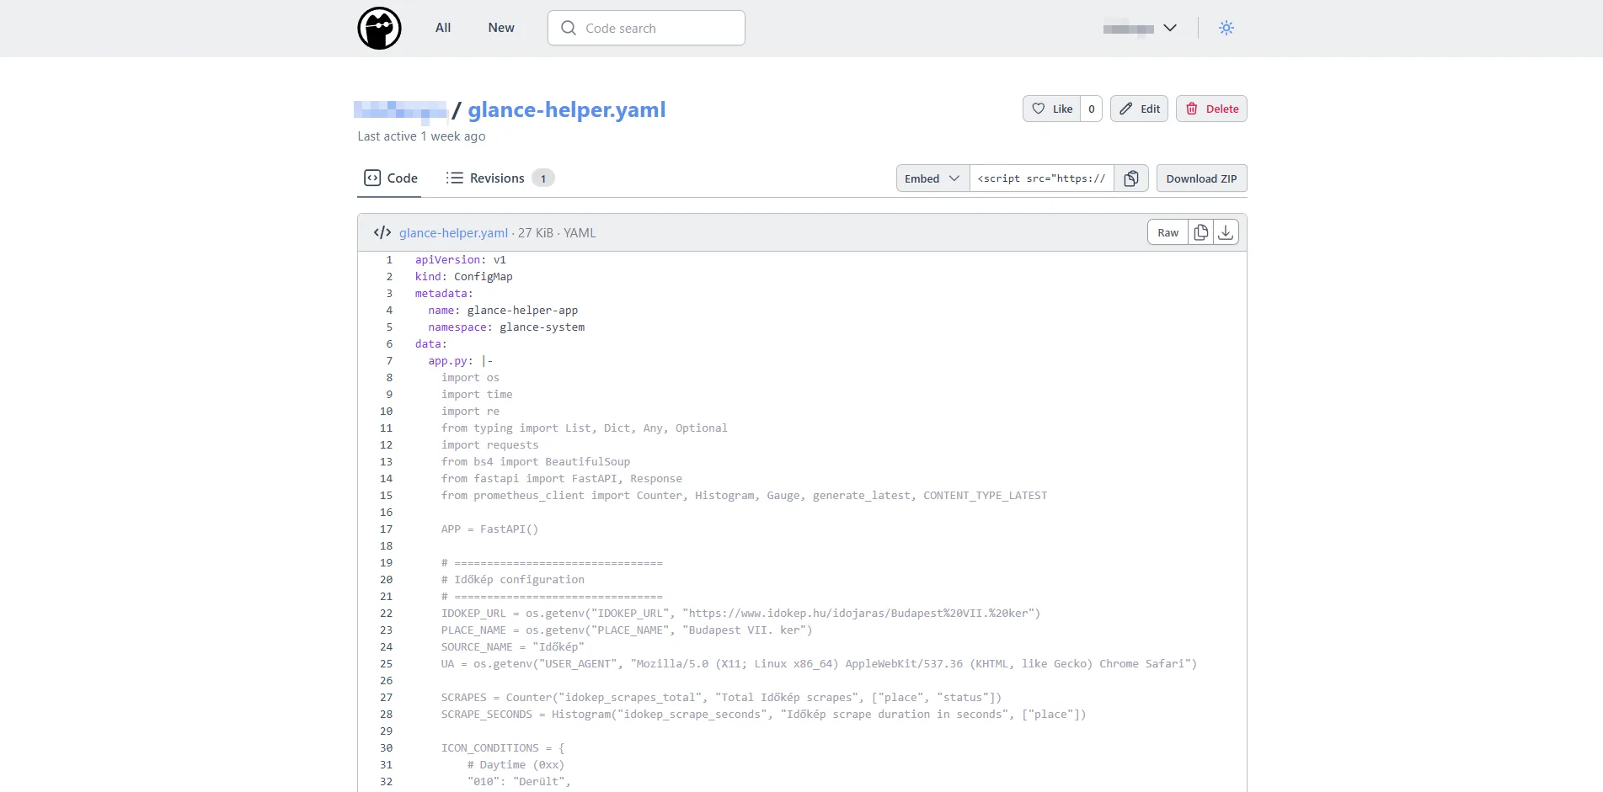Click the pencil icon on the Edit button

[x=1126, y=109]
